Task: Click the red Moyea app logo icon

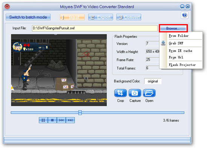Action: pos(7,6)
